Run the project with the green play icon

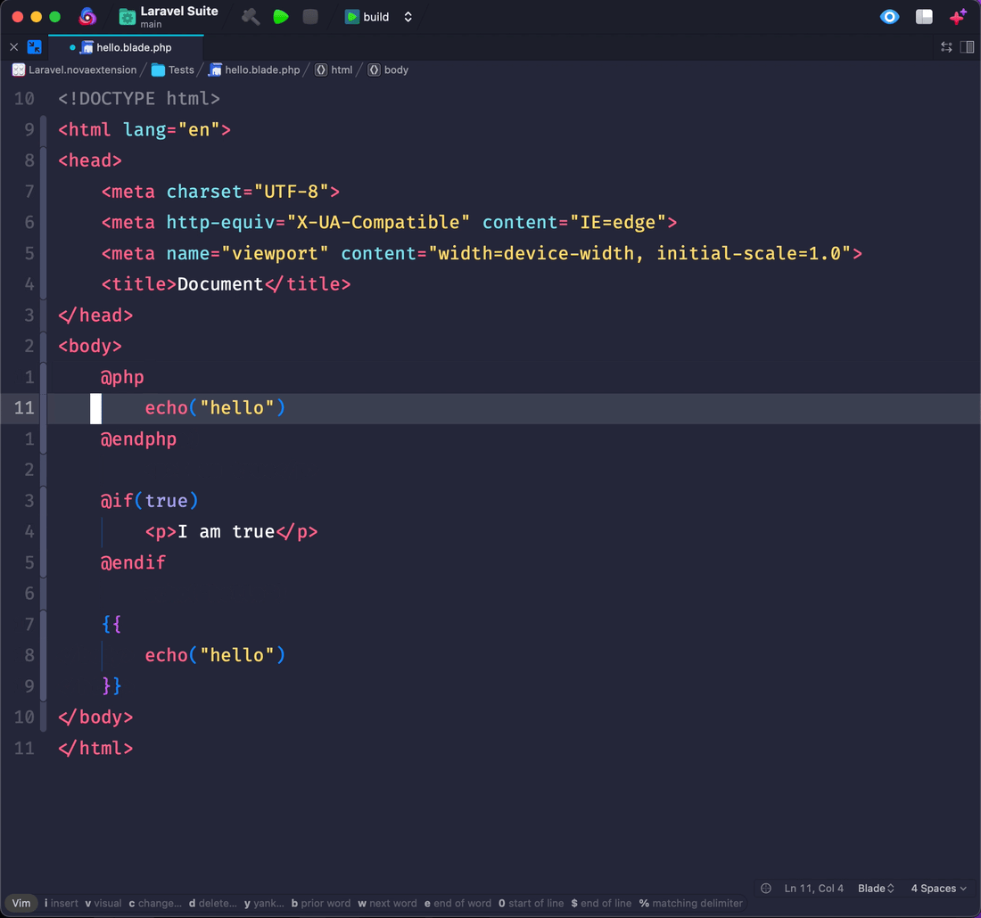click(x=281, y=16)
